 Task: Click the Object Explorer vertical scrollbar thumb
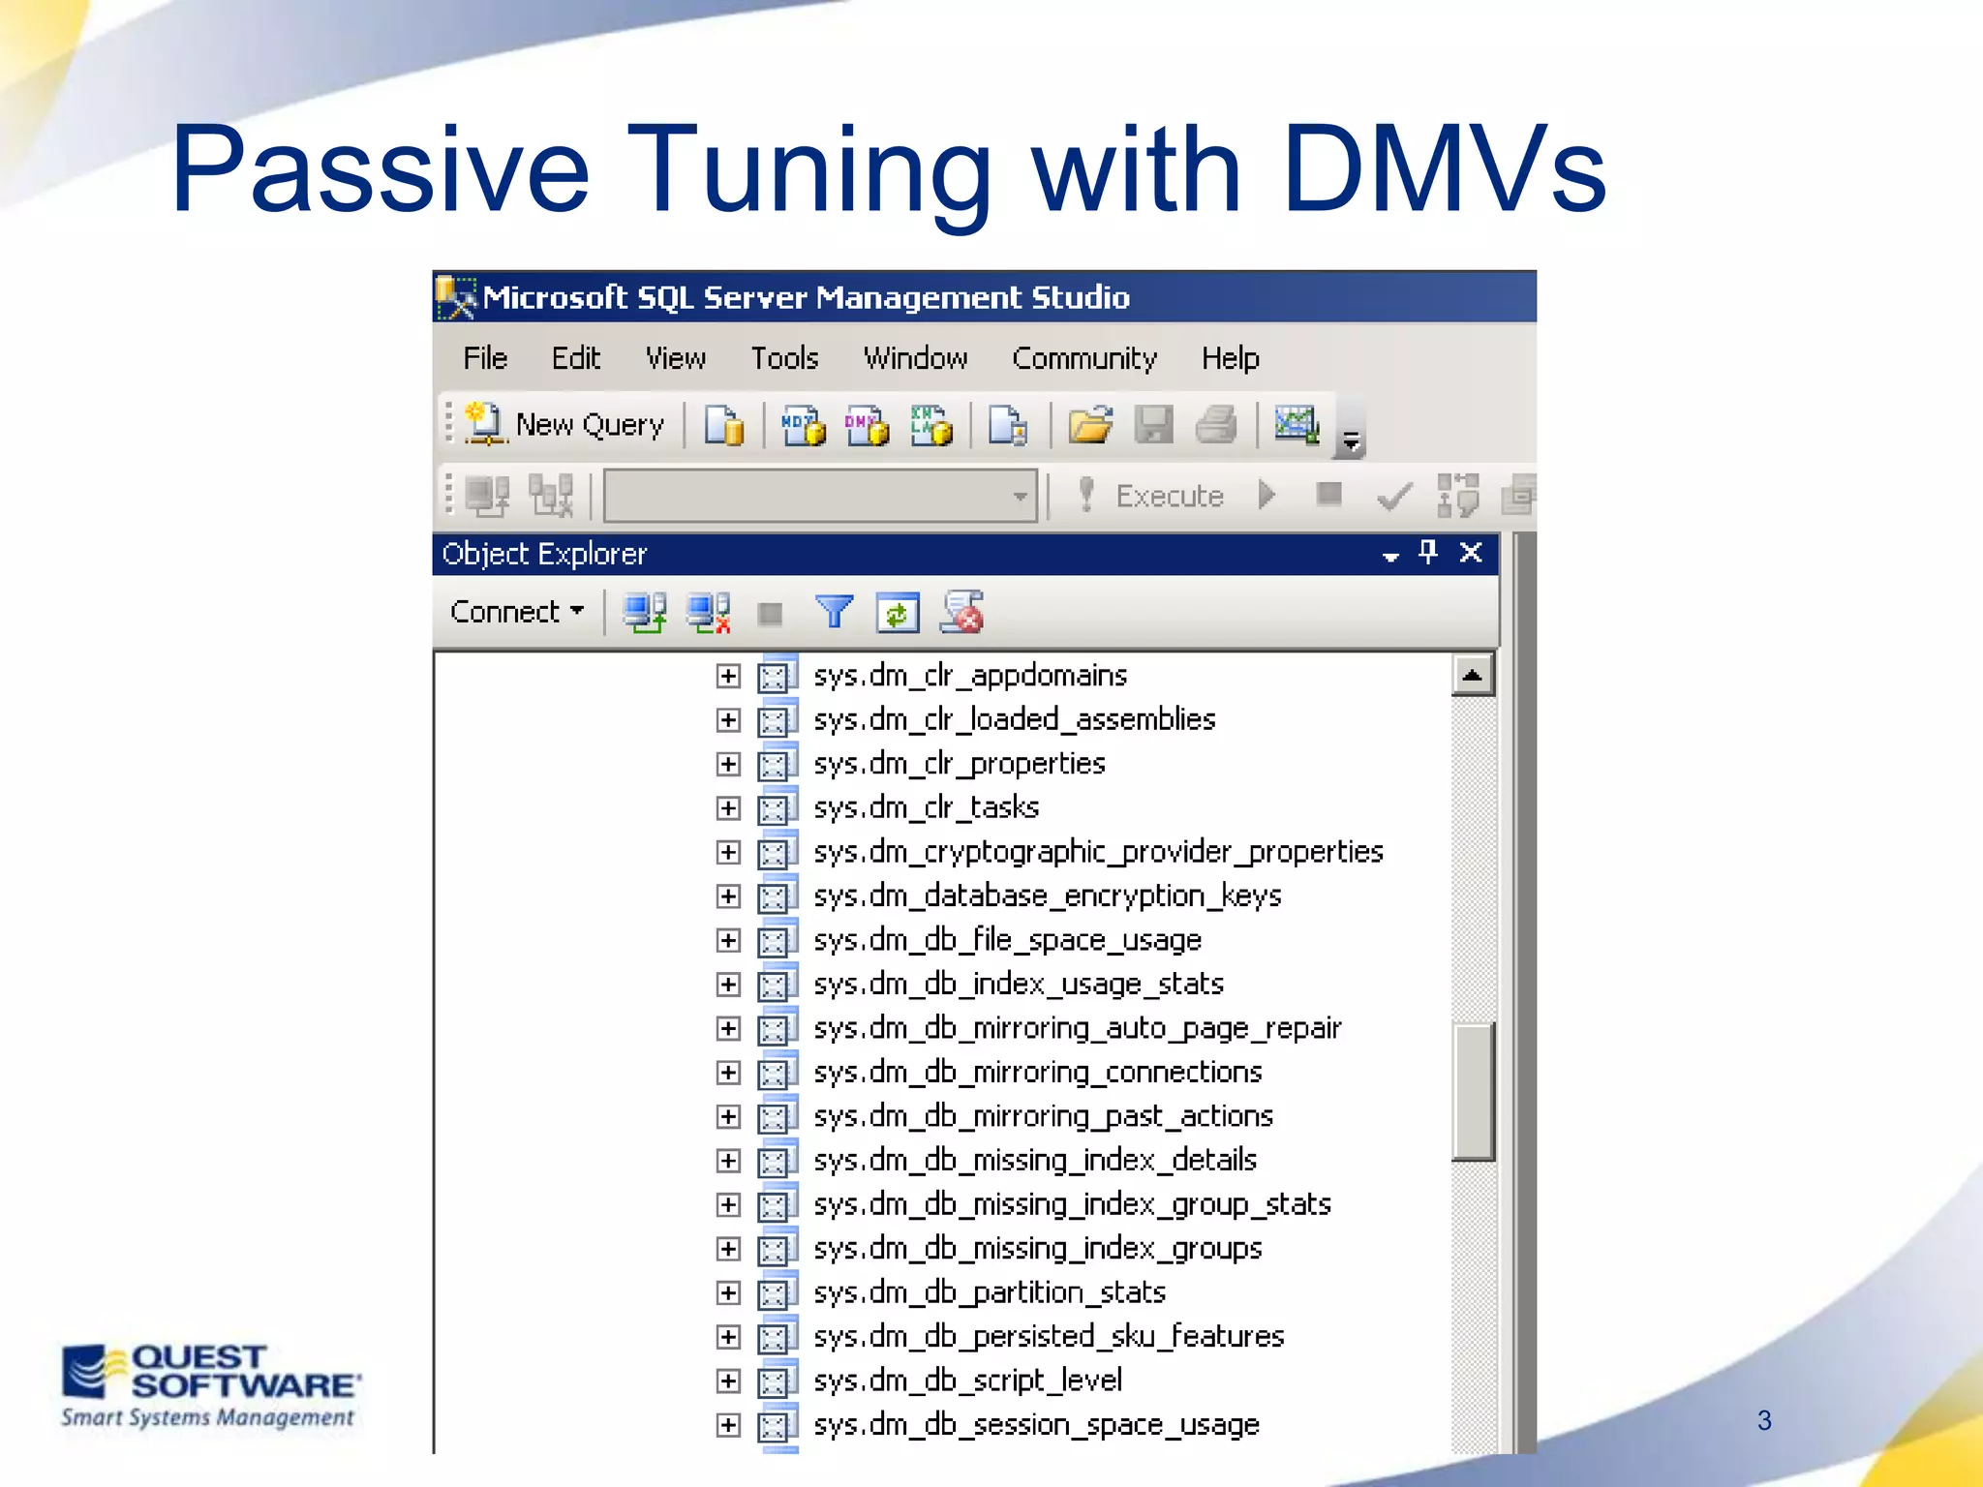pyautogui.click(x=1473, y=1091)
